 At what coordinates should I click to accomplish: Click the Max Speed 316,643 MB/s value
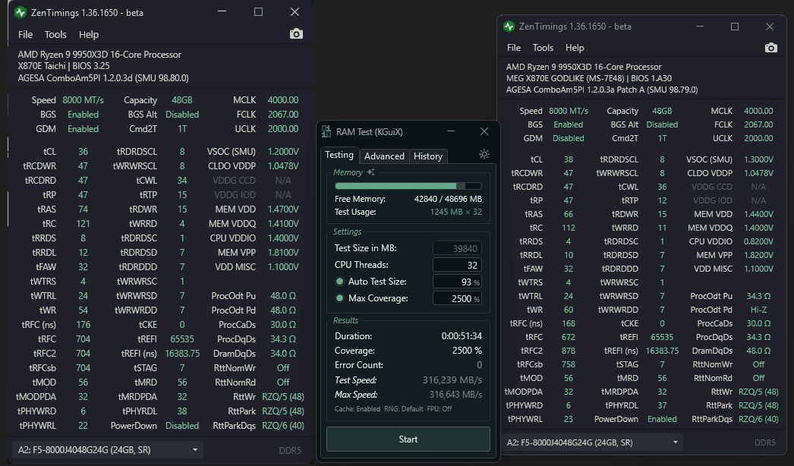tap(455, 395)
